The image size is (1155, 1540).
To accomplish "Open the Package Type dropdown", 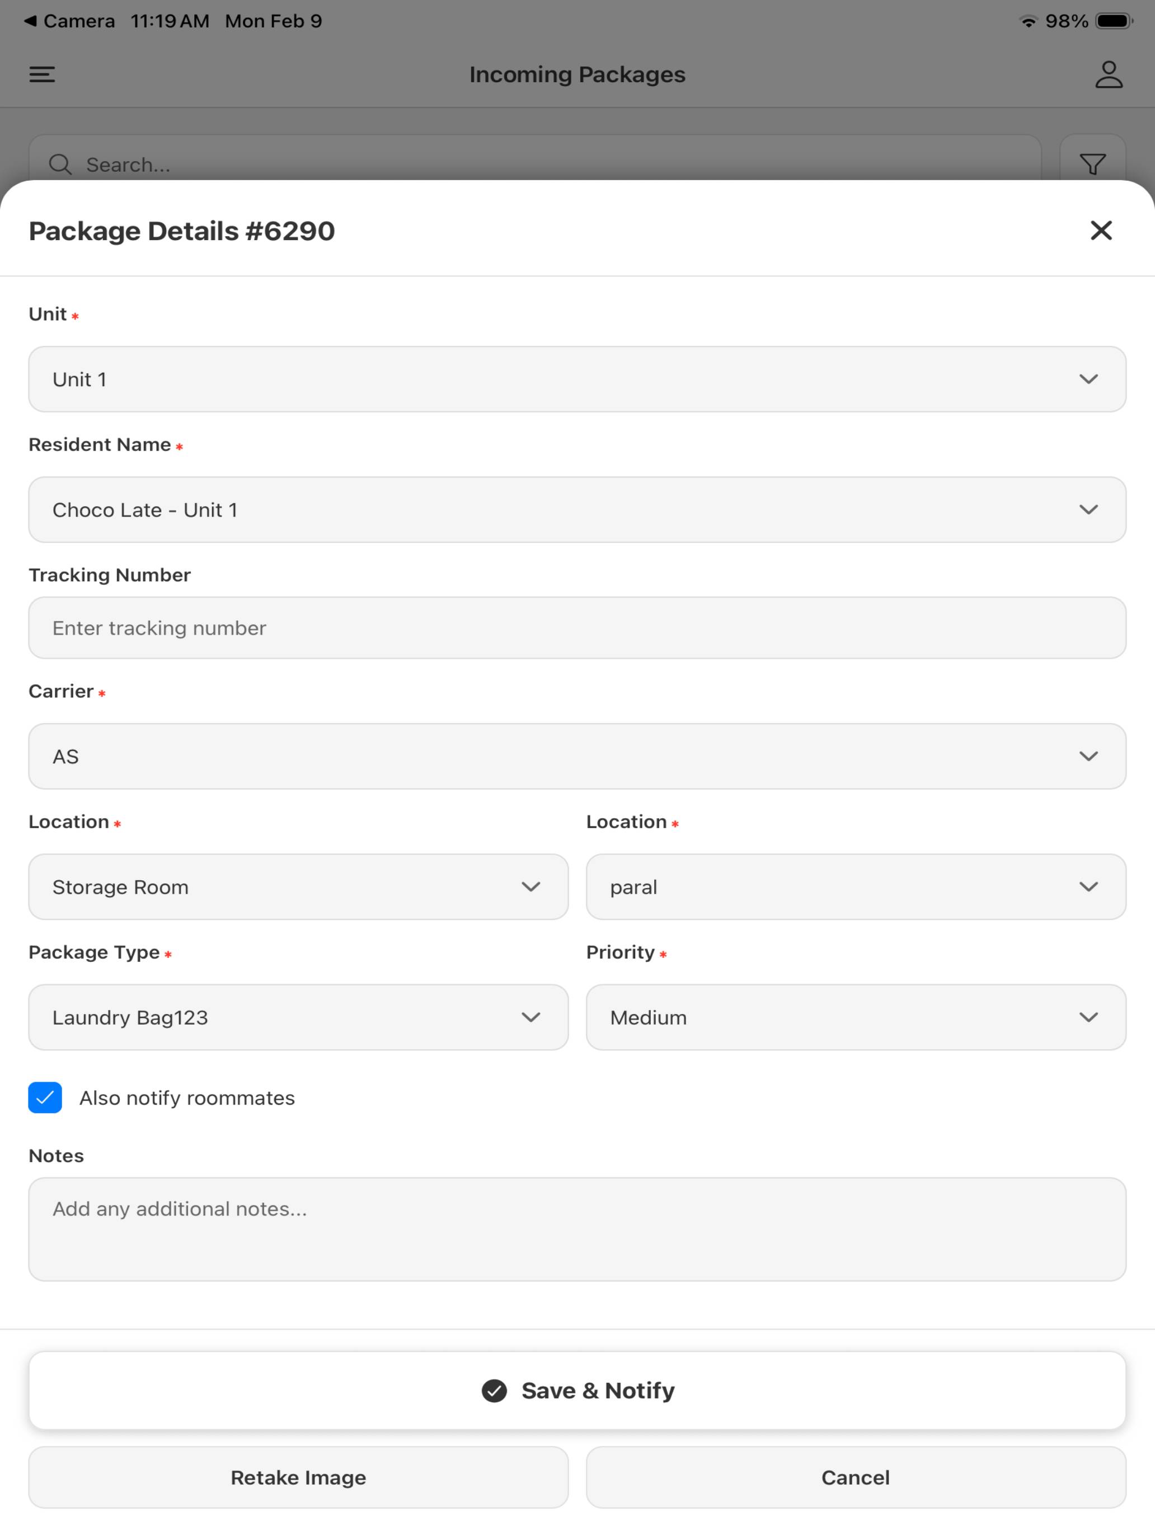I will [x=298, y=1017].
